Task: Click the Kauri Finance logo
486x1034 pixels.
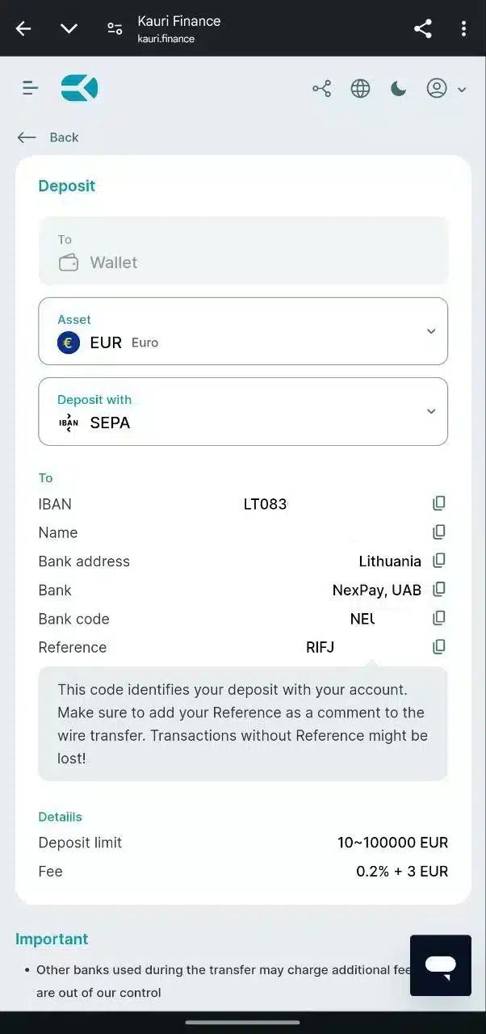Action: point(79,88)
